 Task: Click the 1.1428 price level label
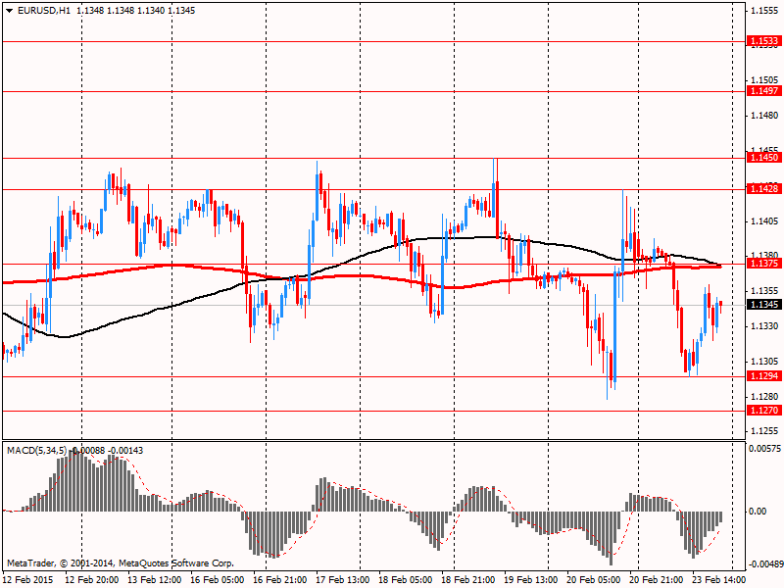763,188
